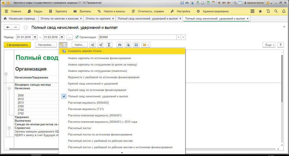
Task: Collapse the Справочно group in report
Action: click(x=9, y=128)
